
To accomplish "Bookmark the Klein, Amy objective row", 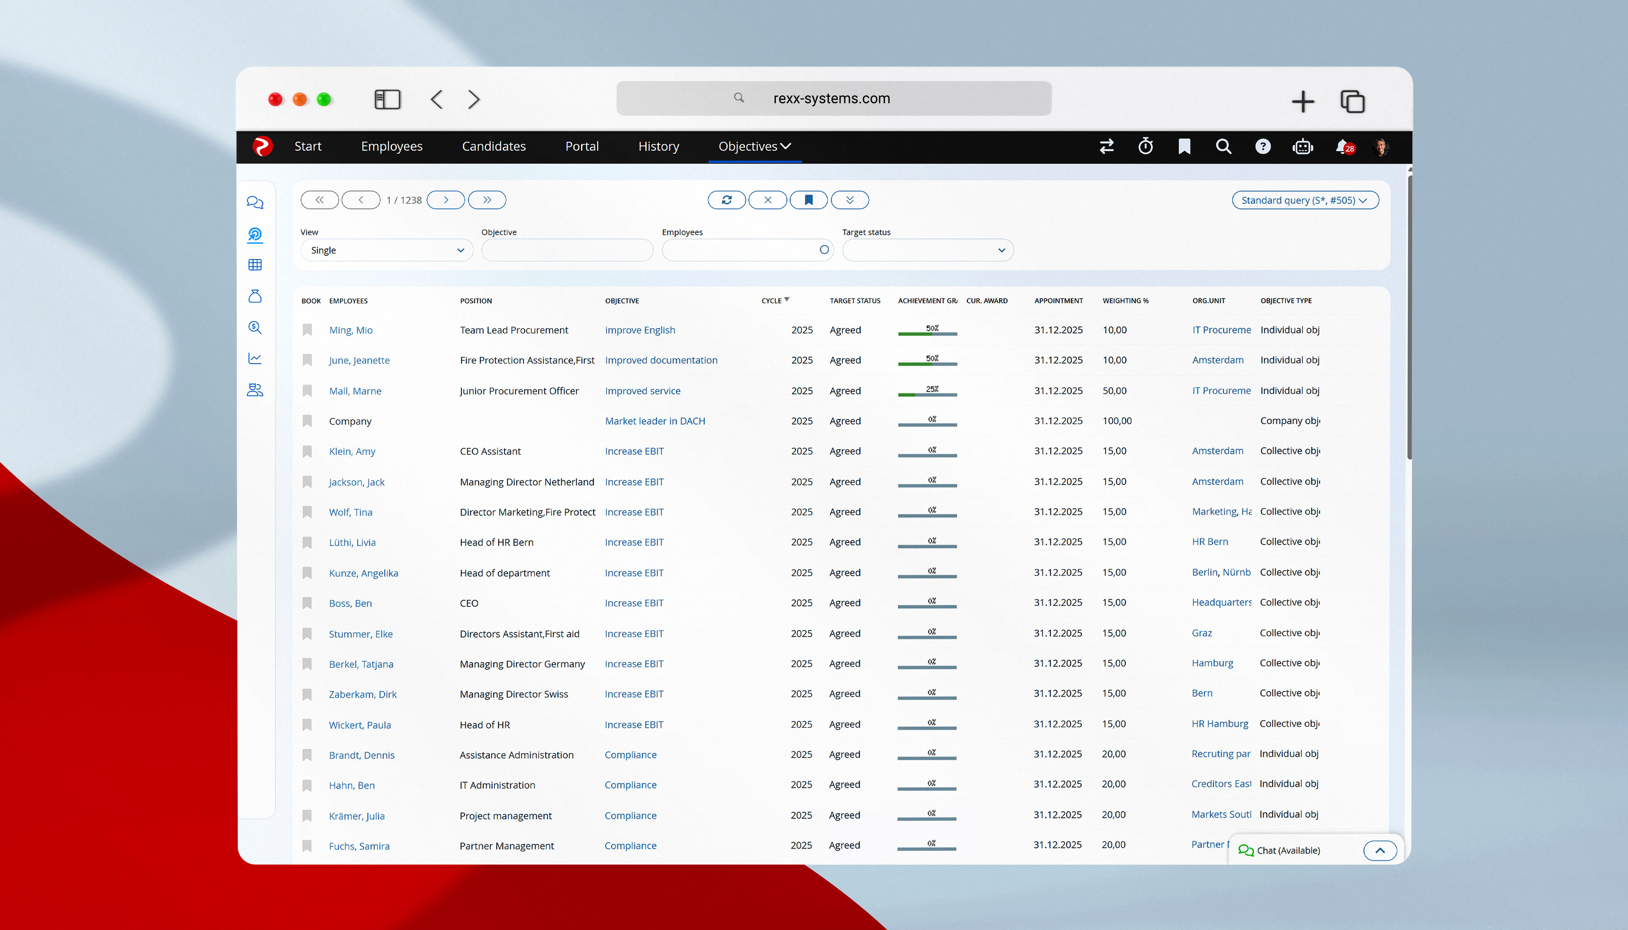I will (307, 451).
